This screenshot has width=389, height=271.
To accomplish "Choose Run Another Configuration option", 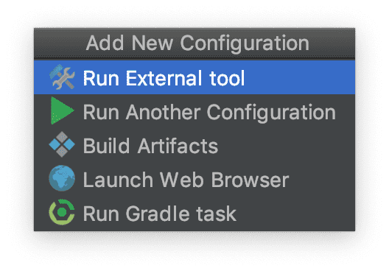I will click(x=194, y=111).
